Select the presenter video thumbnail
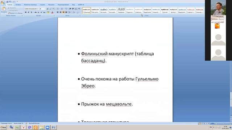This screenshot has width=232, height=130. [x=218, y=8]
